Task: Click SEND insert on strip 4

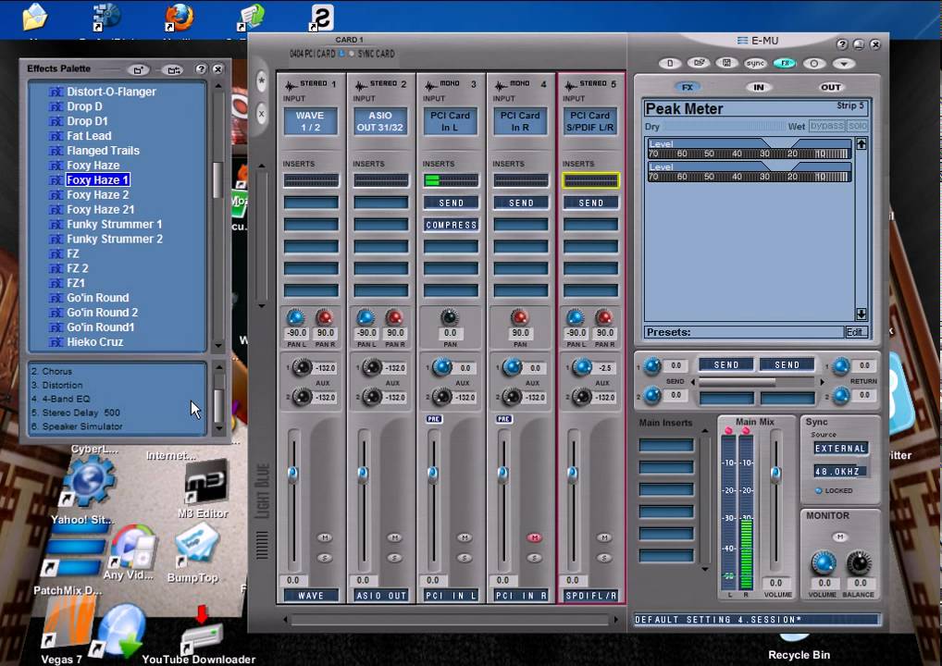Action: tap(521, 203)
